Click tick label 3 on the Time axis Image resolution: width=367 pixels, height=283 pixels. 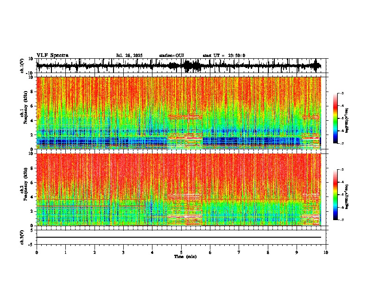click(123, 252)
